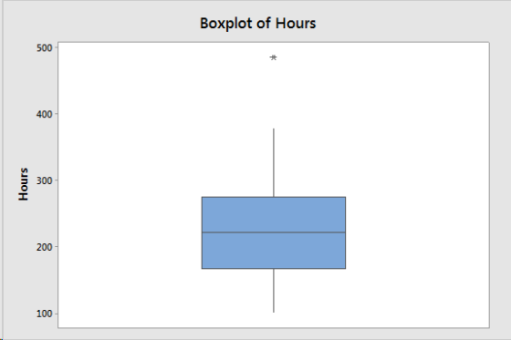This screenshot has width=511, height=340.
Task: Select the 500 tick label
Action: point(45,48)
